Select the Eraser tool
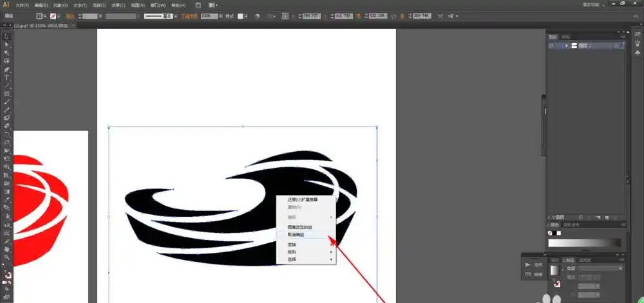The height and width of the screenshot is (303, 644). click(x=7, y=126)
